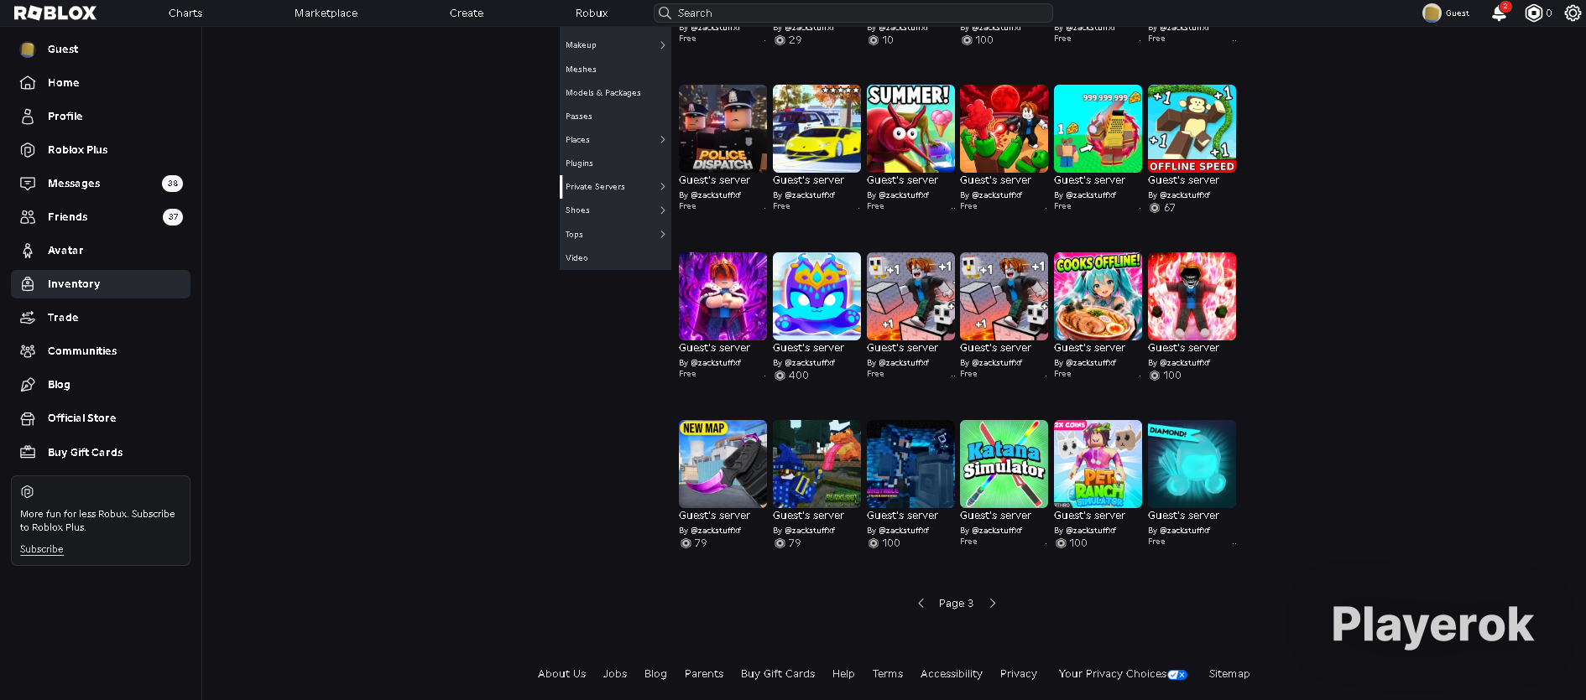Expand the Places category chevron
1586x700 pixels.
tap(663, 140)
